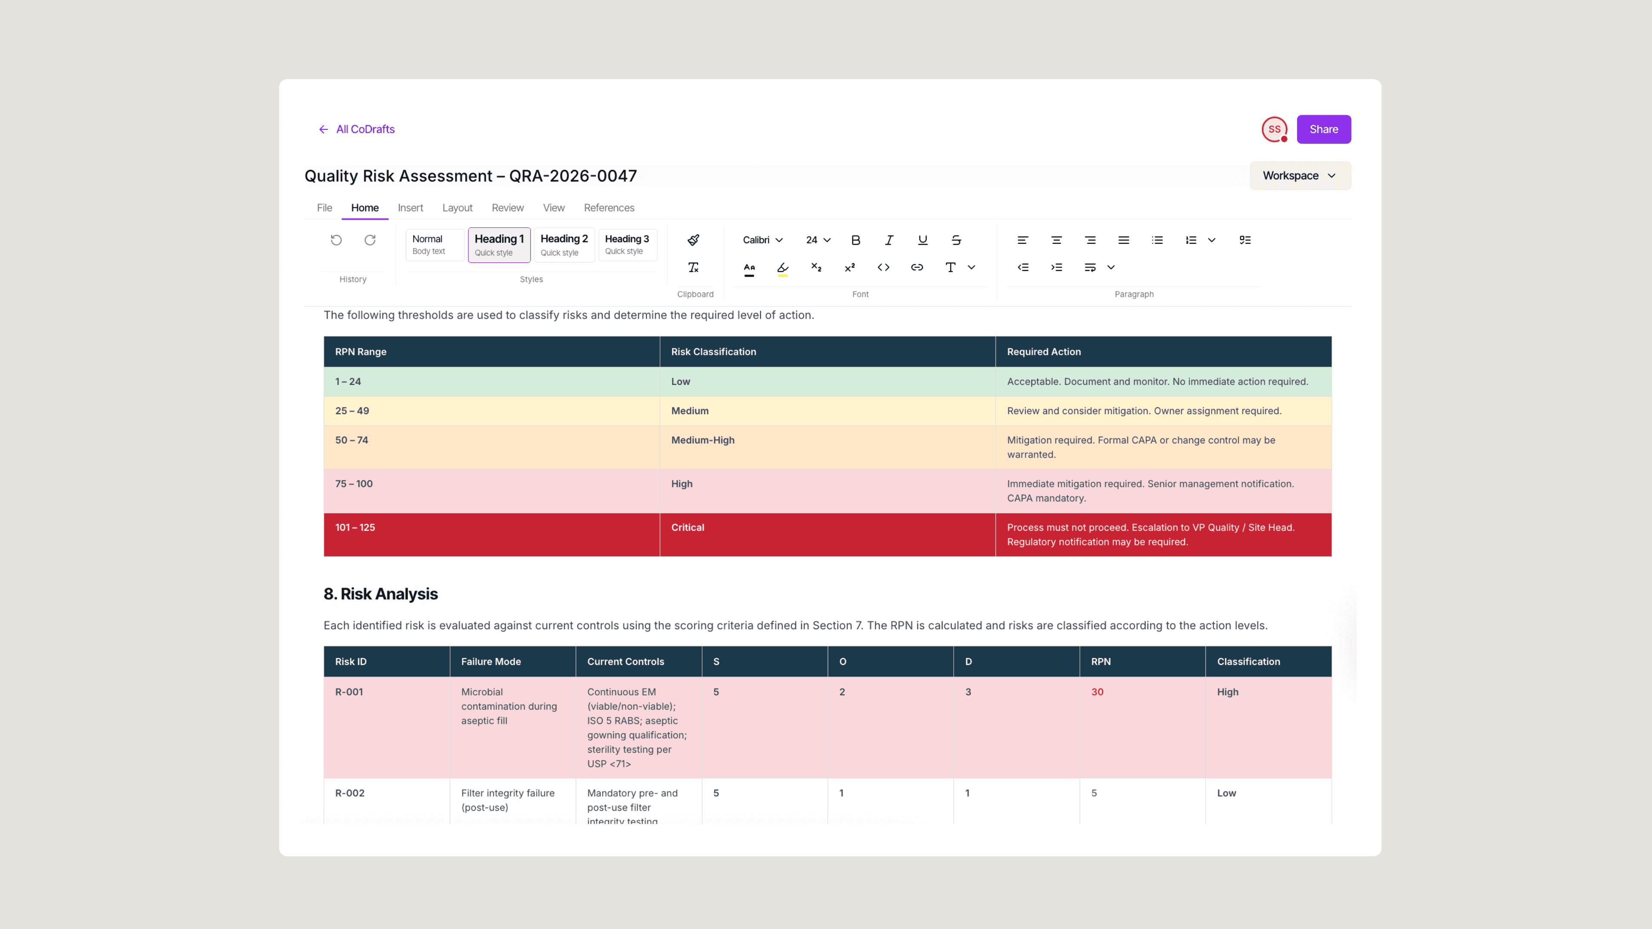Screen dimensions: 1652x929
Task: Click the insert link icon
Action: 917,268
